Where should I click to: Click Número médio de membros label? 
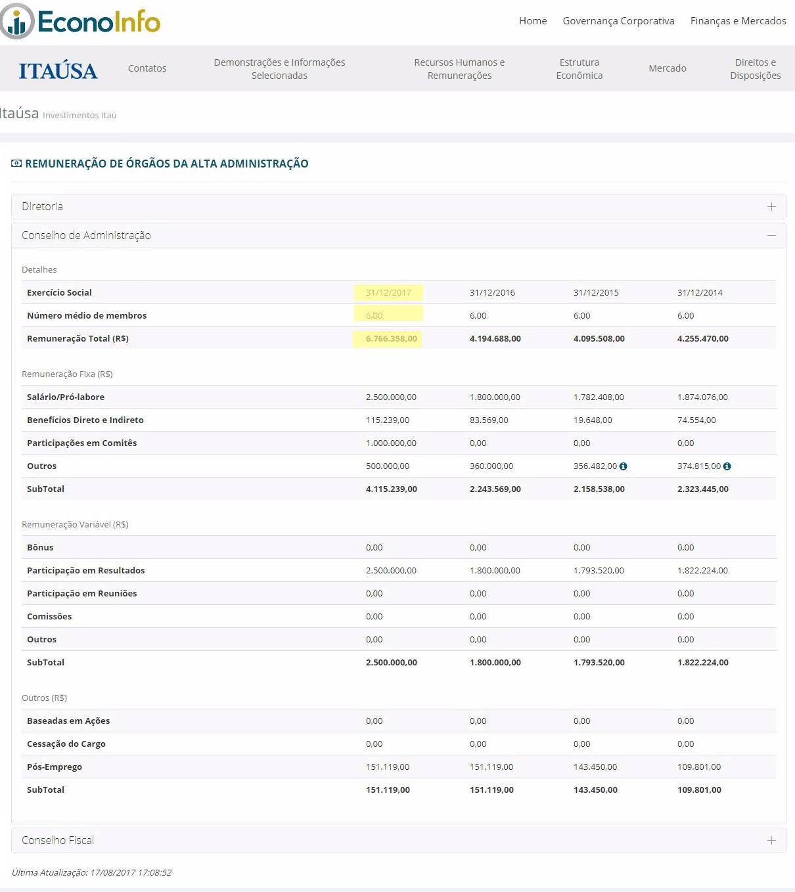(x=87, y=316)
